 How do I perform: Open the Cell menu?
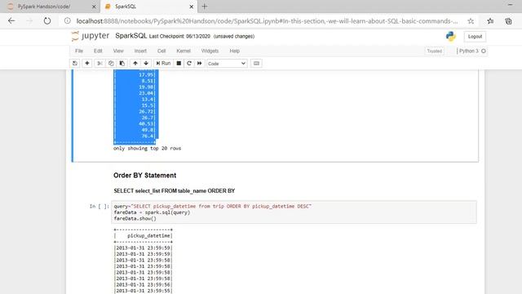point(161,51)
